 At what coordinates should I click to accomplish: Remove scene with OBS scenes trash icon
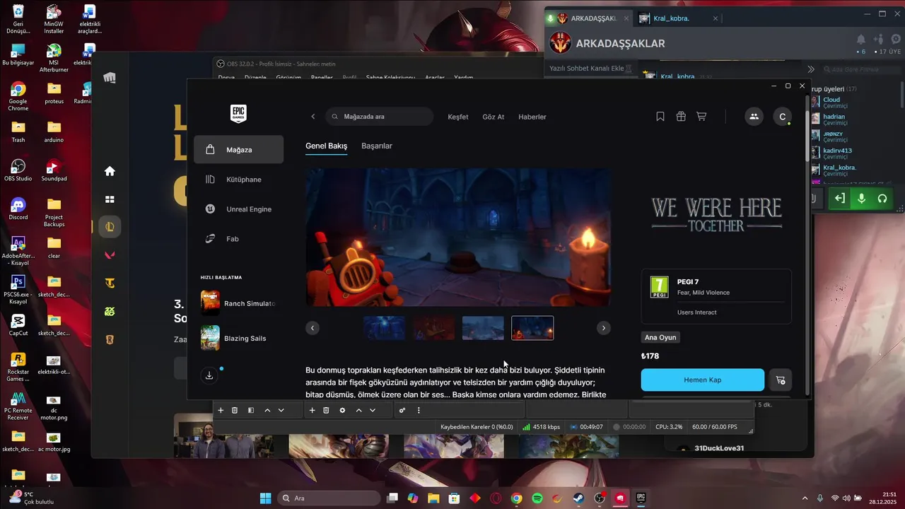pos(235,410)
